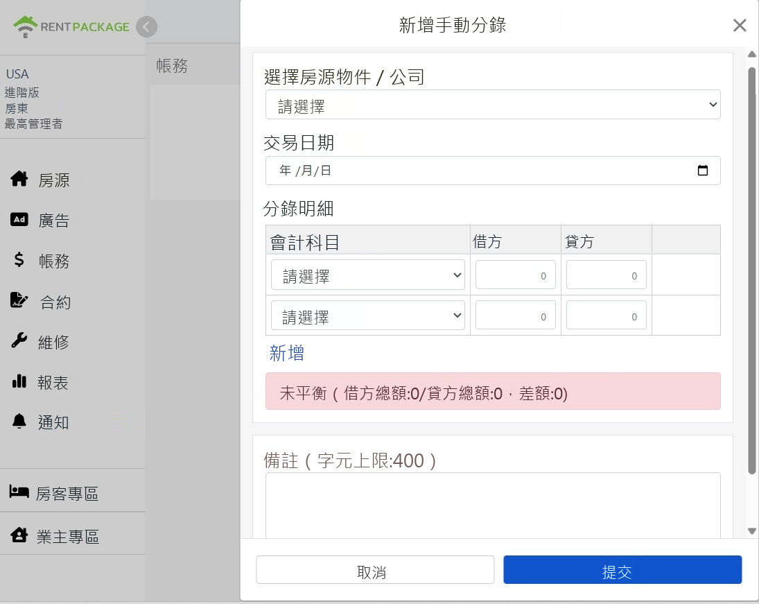The height and width of the screenshot is (604, 759).
Task: Click the 房東 role label in sidebar
Action: click(x=17, y=108)
